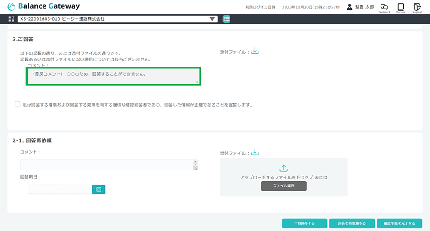
Task: Click the 一時保存する button
Action: click(304, 223)
